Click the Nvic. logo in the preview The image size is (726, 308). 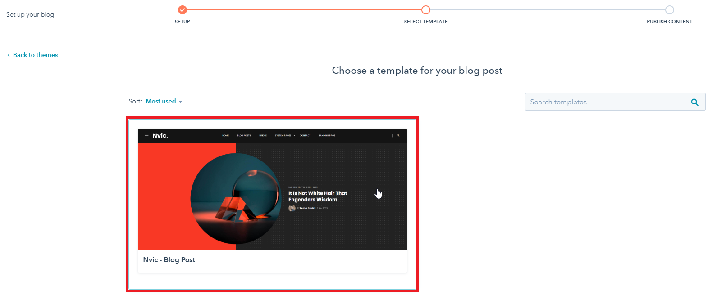click(160, 135)
